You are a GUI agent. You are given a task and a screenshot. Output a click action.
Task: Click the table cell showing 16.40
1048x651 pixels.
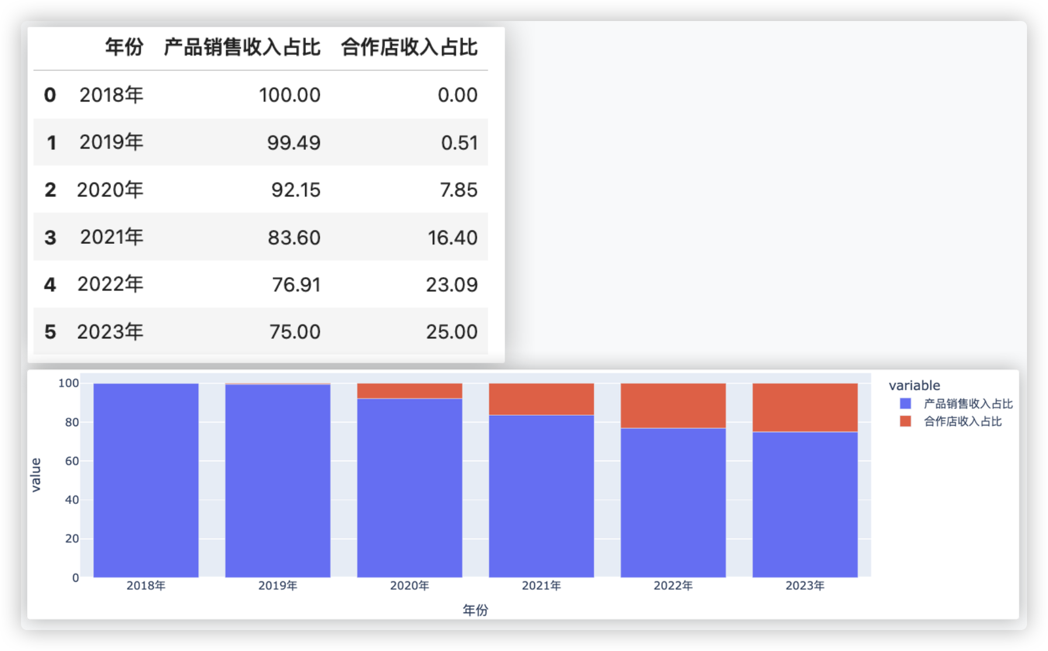pos(452,237)
